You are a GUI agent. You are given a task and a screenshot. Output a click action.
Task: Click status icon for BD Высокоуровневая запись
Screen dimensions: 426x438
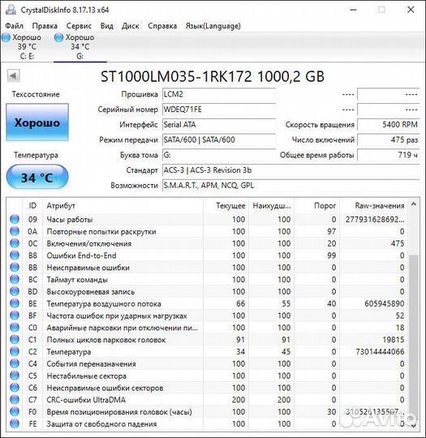pos(15,291)
